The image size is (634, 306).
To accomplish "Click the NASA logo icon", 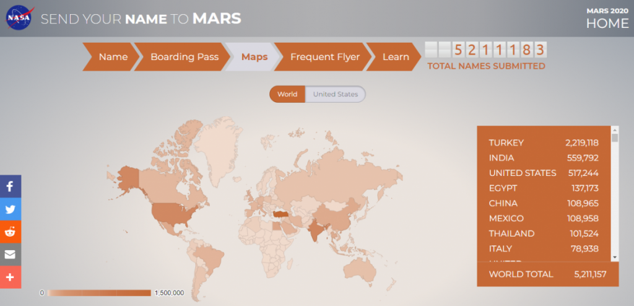I will click(19, 19).
